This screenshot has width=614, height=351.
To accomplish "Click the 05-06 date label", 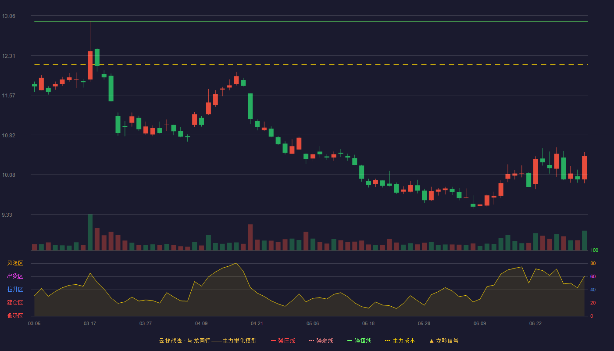I will (313, 323).
